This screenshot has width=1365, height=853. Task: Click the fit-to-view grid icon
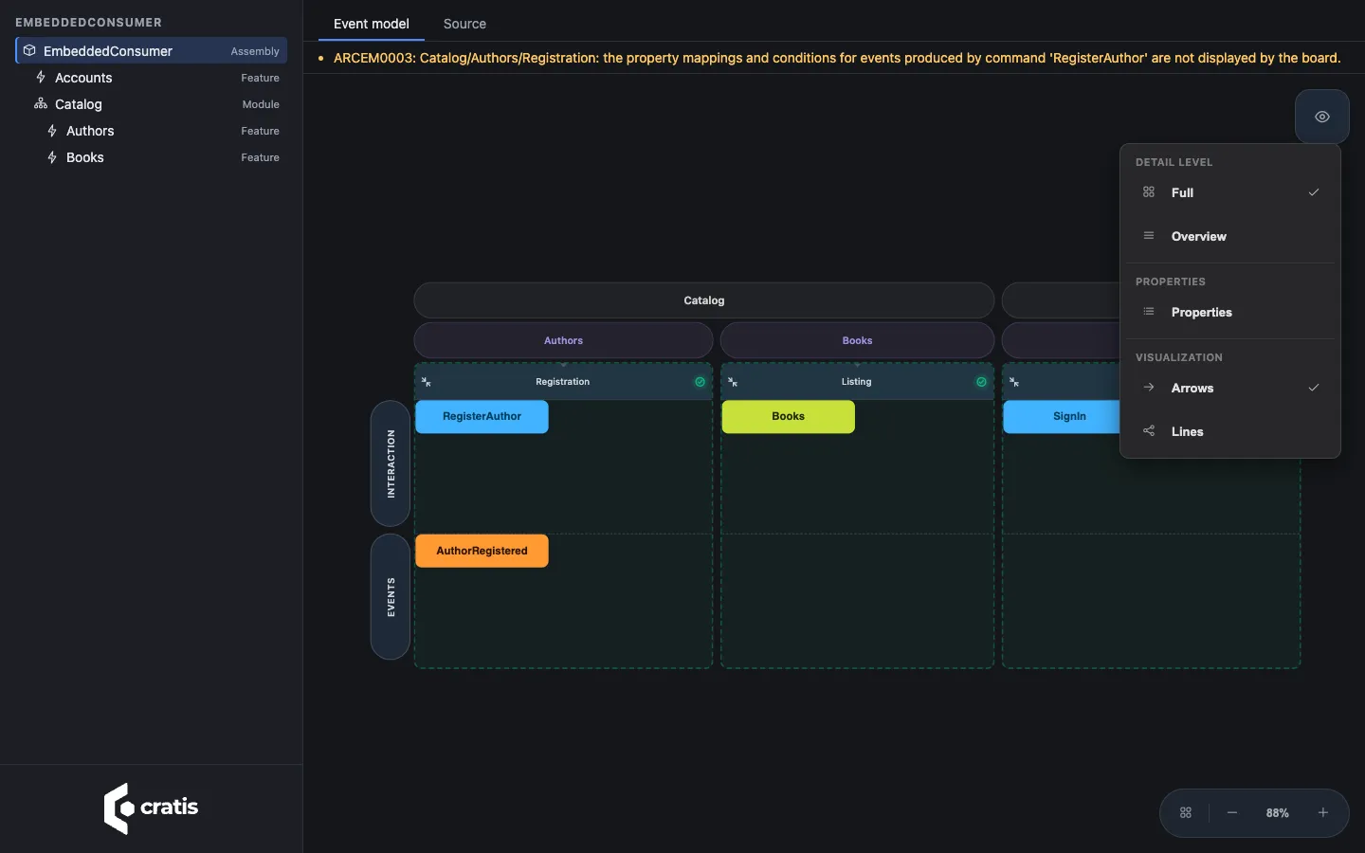1186,813
